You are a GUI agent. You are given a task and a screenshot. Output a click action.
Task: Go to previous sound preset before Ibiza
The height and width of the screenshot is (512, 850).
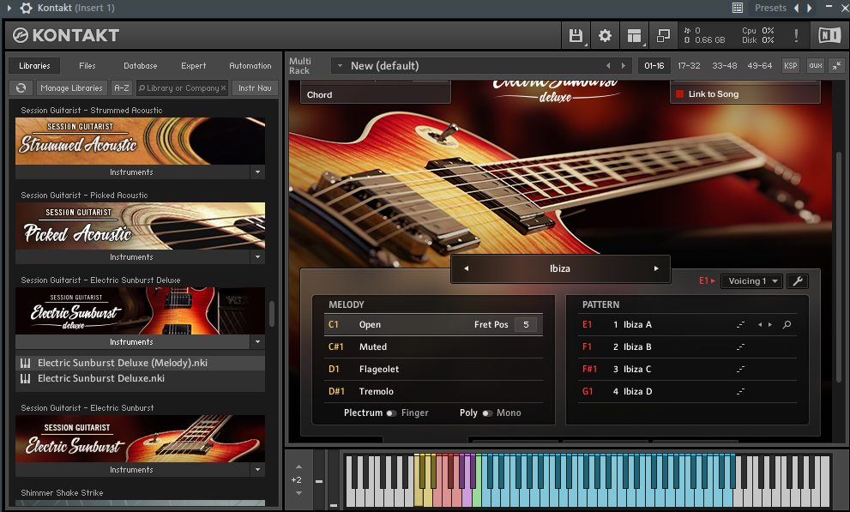click(467, 268)
